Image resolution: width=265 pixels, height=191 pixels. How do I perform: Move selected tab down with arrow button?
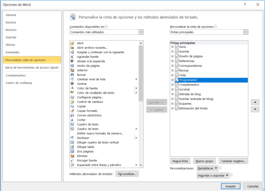[x=255, y=109]
